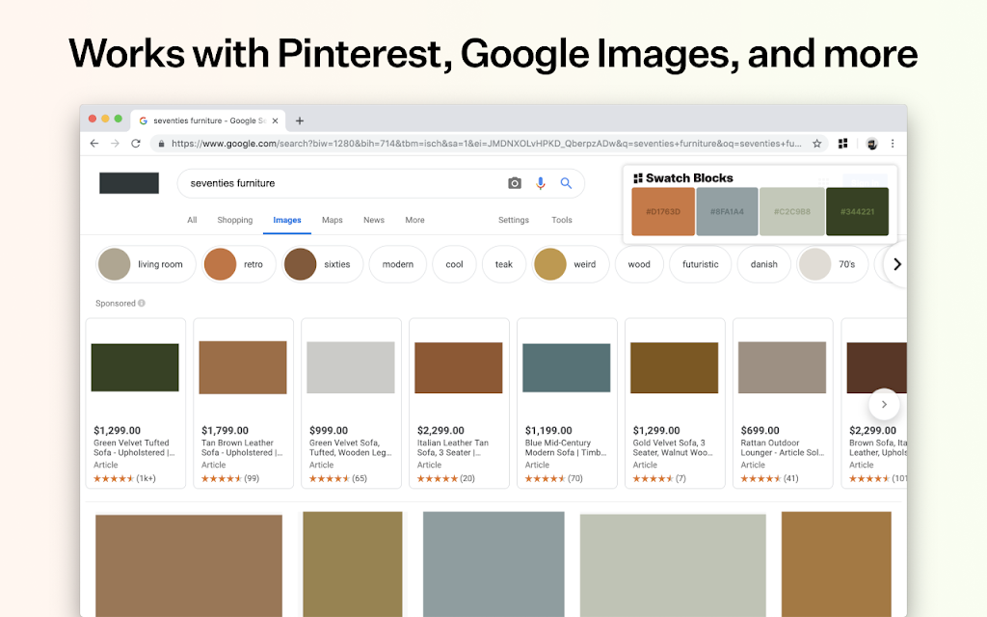Search by image with the camera icon
This screenshot has height=617, width=987.
point(515,183)
